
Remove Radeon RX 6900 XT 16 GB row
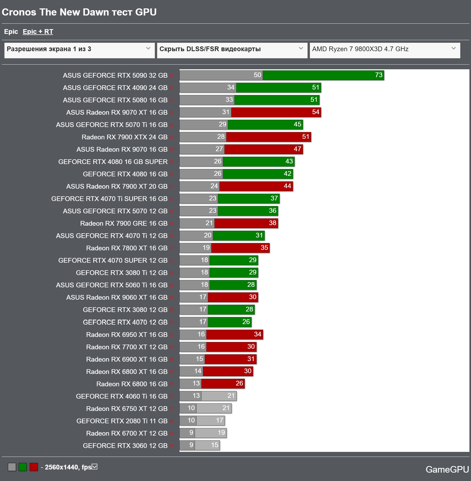tap(172, 360)
